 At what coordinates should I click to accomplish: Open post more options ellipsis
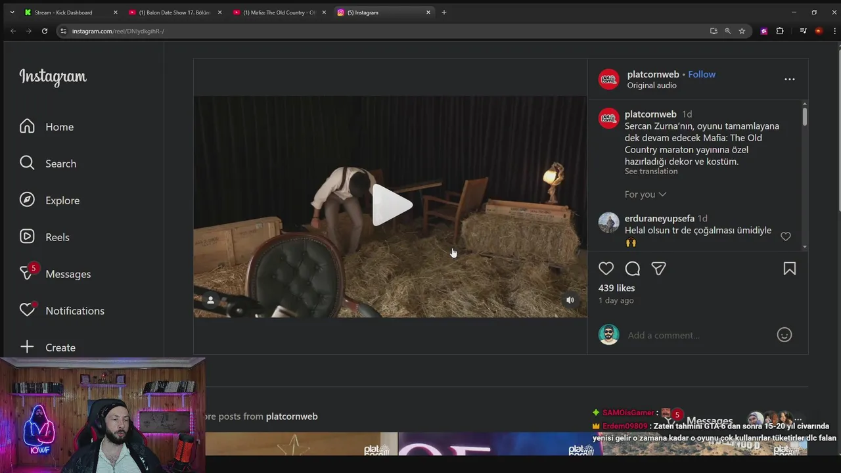pyautogui.click(x=790, y=79)
